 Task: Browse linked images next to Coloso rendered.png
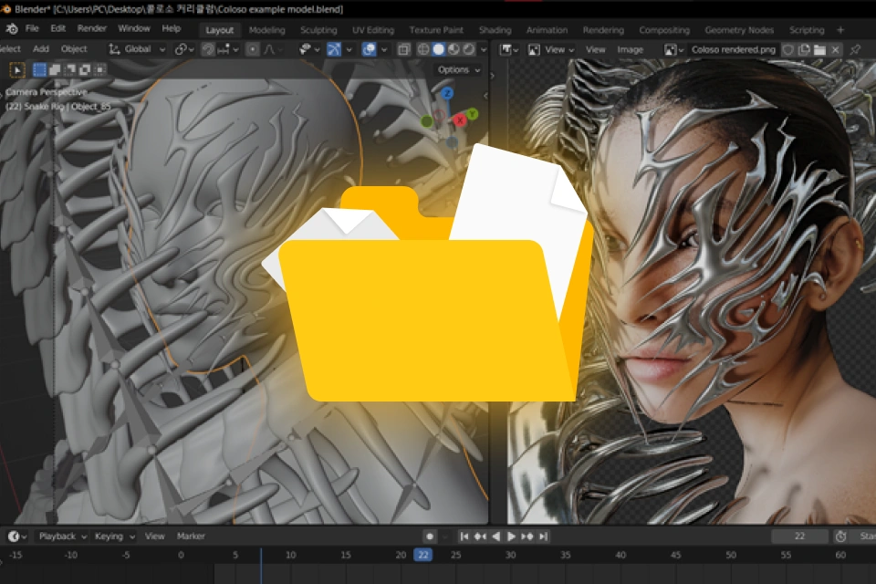[673, 50]
